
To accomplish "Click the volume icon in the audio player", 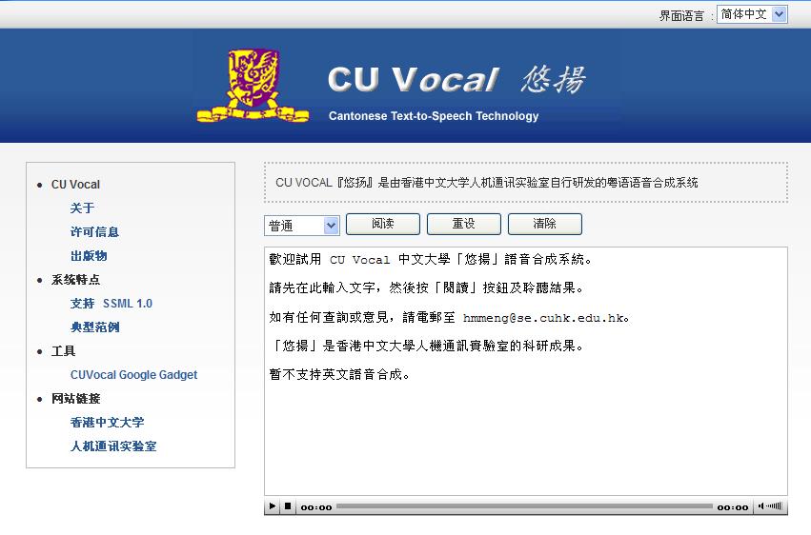I will (770, 506).
